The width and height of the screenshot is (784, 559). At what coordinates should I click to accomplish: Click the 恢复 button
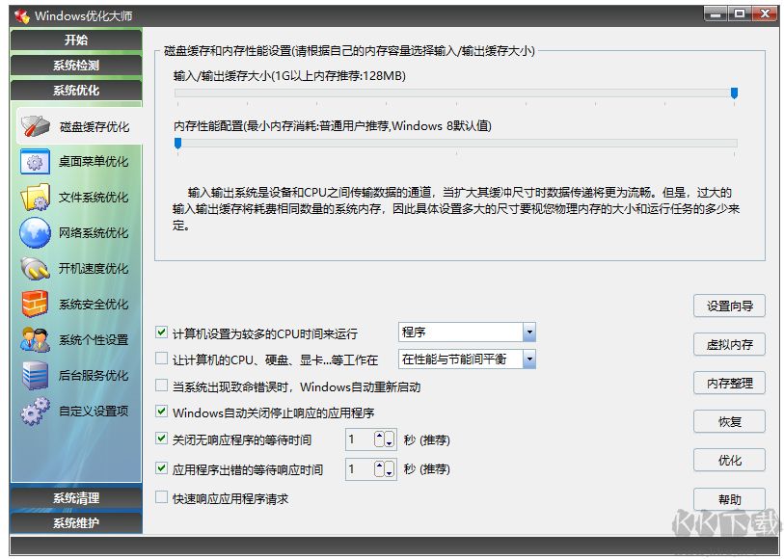tap(729, 421)
